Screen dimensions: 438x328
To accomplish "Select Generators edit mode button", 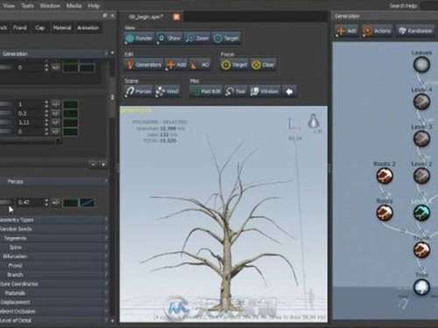I will [144, 65].
